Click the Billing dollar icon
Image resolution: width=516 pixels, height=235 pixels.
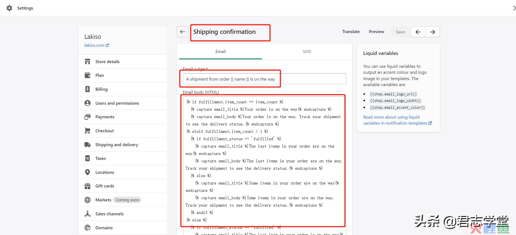[x=88, y=89]
